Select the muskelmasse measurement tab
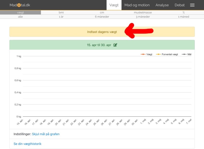This screenshot has height=149, width=204. pos(143,12)
